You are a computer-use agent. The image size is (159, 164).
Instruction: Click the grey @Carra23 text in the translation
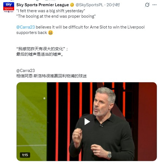[26, 71]
